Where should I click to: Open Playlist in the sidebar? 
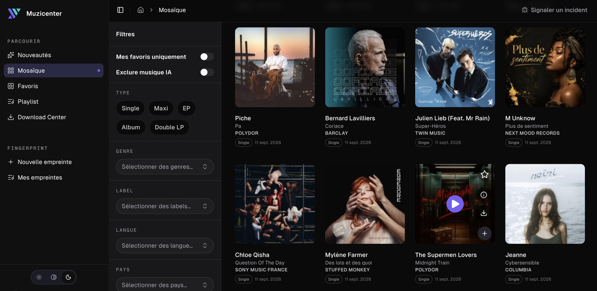(54, 102)
